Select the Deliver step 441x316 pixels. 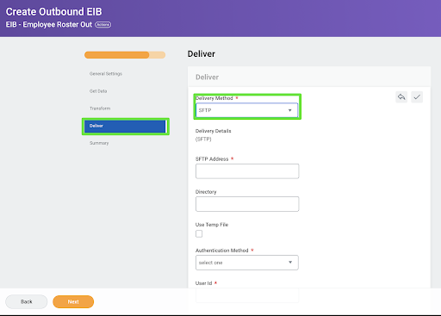point(125,126)
